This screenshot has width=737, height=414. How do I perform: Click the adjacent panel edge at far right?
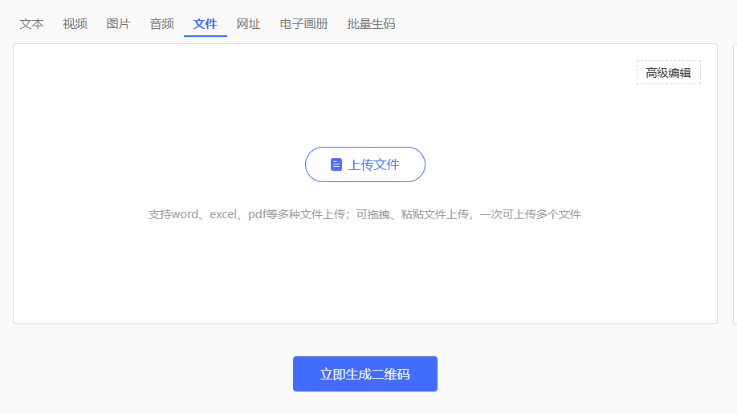click(x=735, y=184)
